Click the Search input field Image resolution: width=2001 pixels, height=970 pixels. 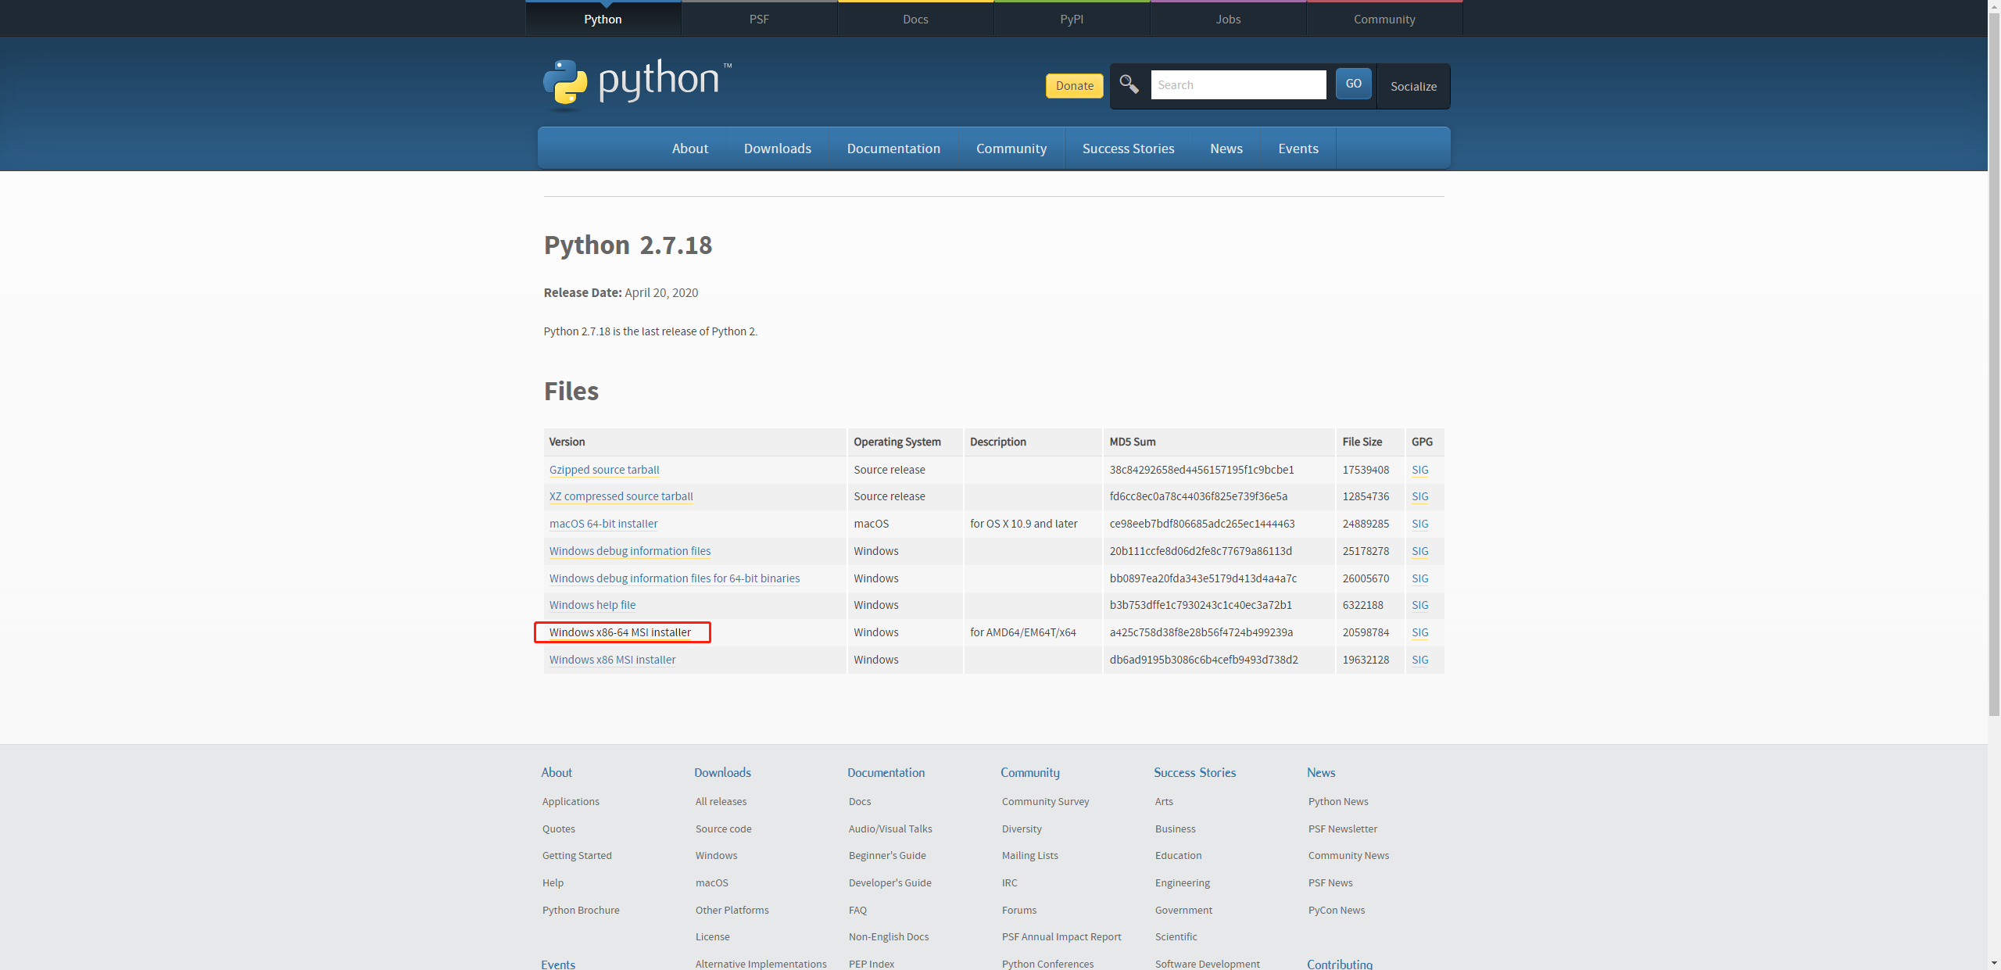click(x=1239, y=85)
